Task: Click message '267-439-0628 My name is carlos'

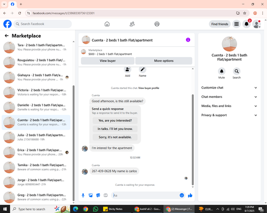Action: tap(114, 171)
